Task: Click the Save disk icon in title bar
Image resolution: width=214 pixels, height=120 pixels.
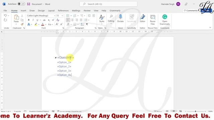Action: click(x=28, y=4)
